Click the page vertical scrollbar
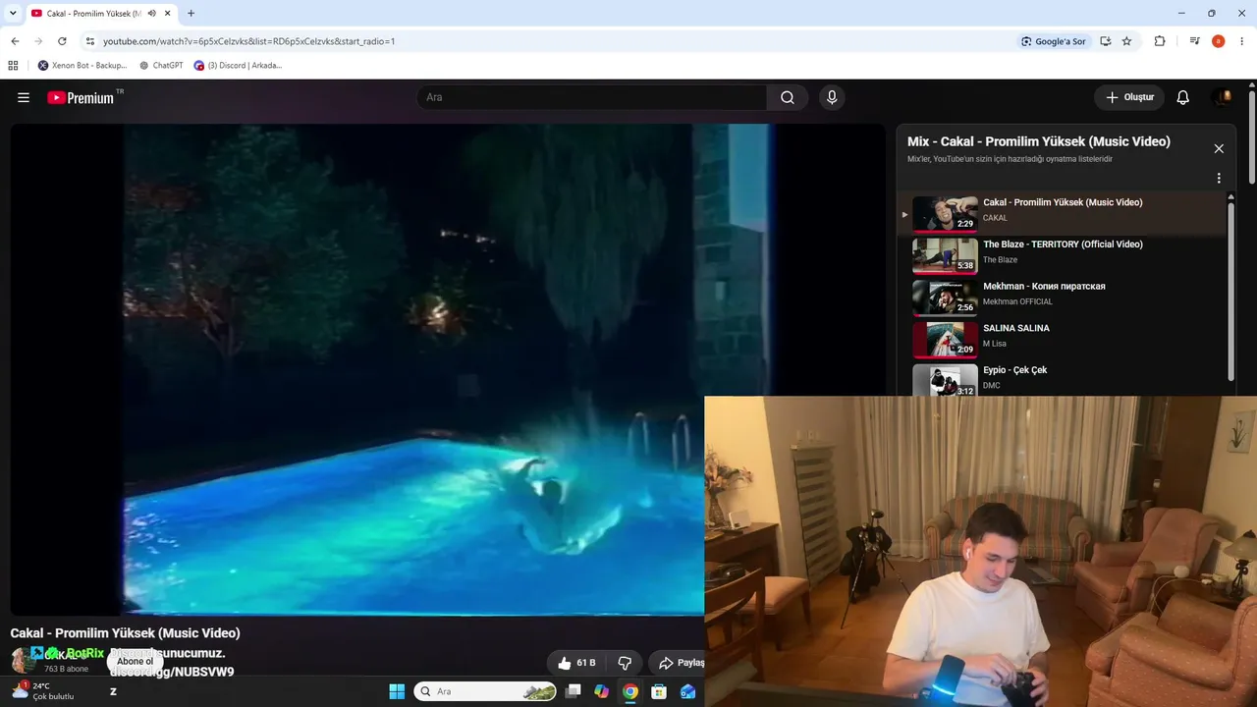The height and width of the screenshot is (707, 1257). click(1252, 137)
